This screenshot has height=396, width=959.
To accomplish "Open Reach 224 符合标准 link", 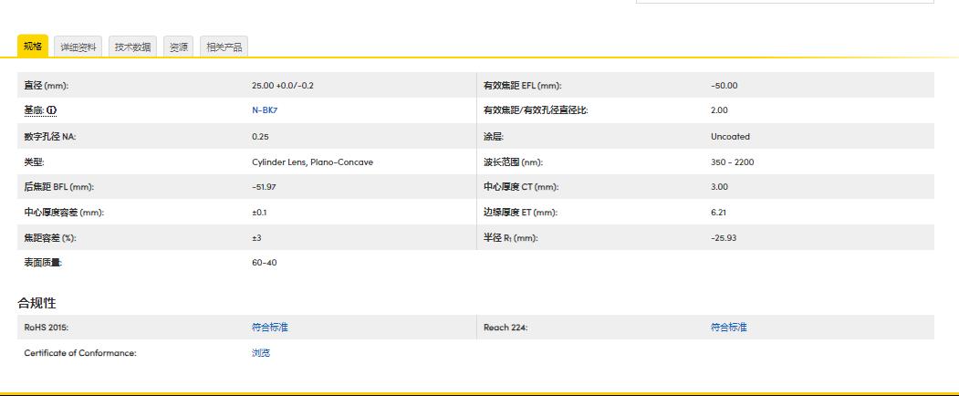I will coord(728,328).
